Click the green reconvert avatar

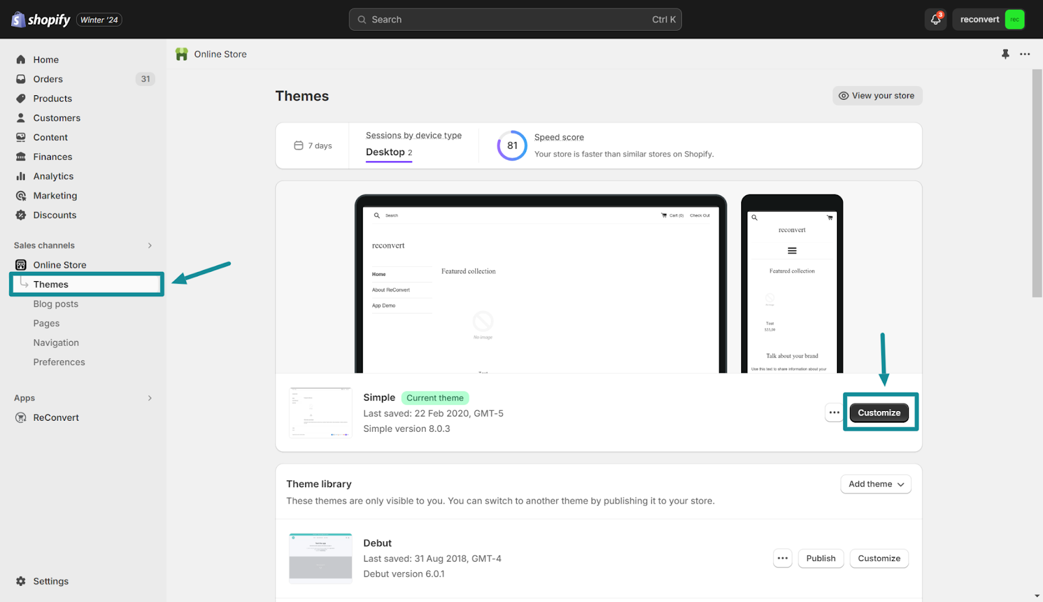point(1014,20)
